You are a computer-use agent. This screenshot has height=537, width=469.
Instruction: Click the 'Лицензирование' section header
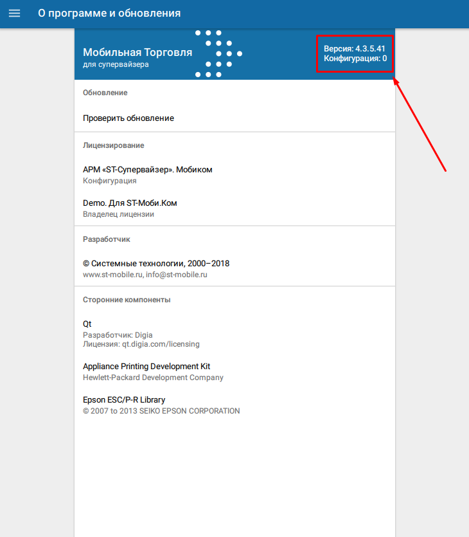pyautogui.click(x=113, y=145)
